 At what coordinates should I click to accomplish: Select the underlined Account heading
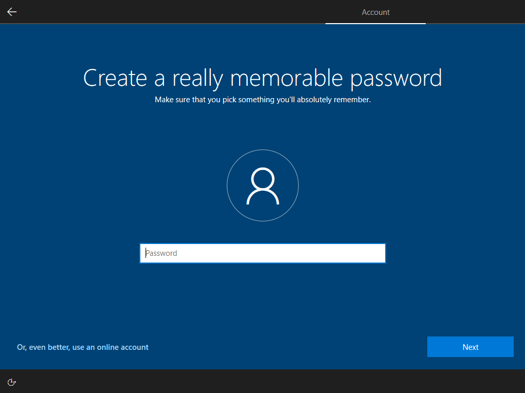375,12
